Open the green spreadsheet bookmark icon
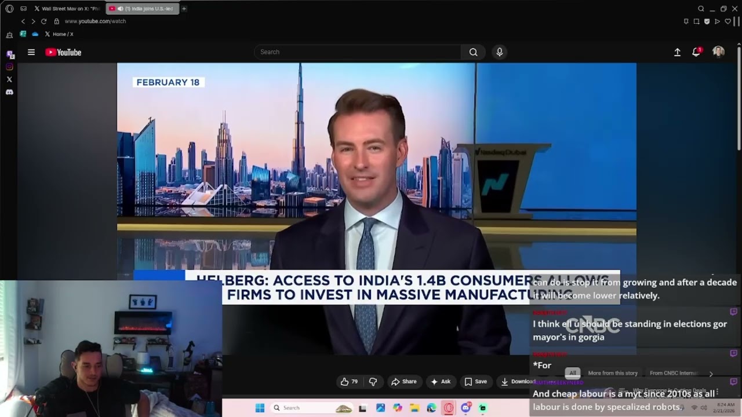The width and height of the screenshot is (742, 417). pos(23,34)
